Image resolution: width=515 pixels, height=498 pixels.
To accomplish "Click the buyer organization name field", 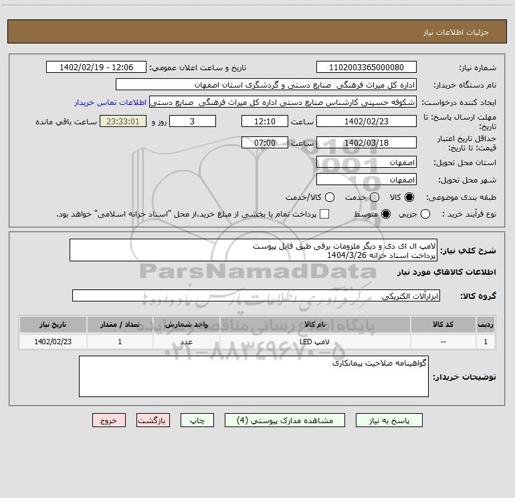I will (266, 84).
